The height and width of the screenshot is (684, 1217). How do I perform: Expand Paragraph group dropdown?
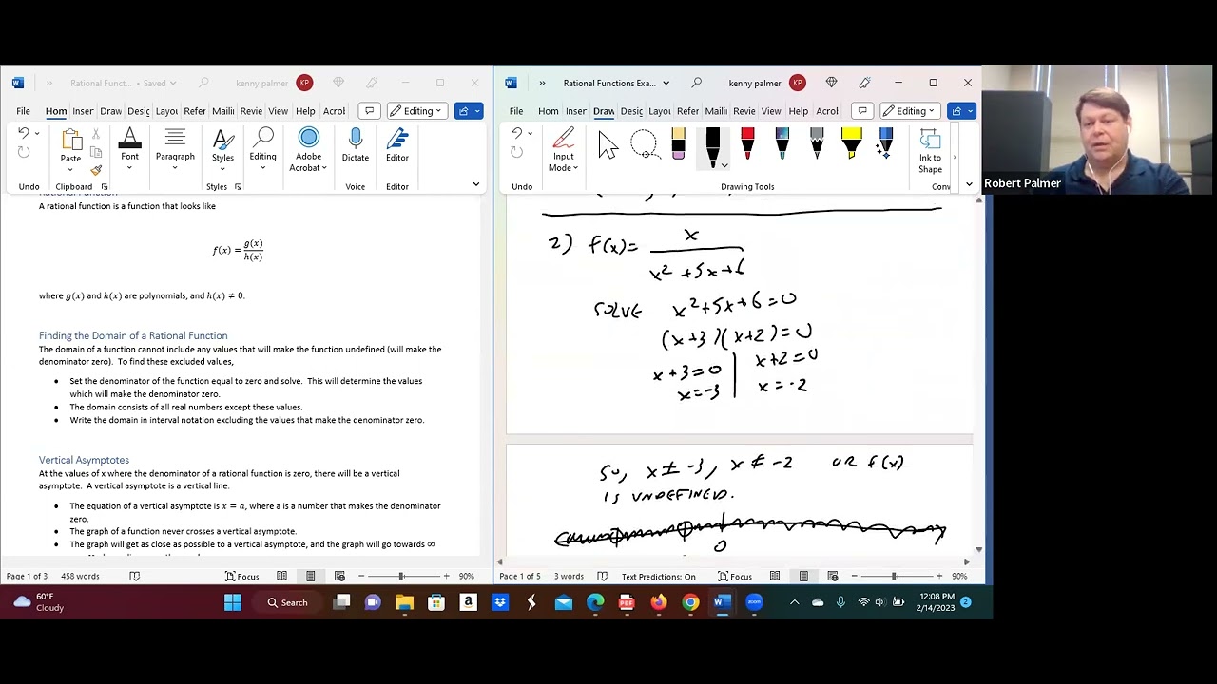coord(175,150)
